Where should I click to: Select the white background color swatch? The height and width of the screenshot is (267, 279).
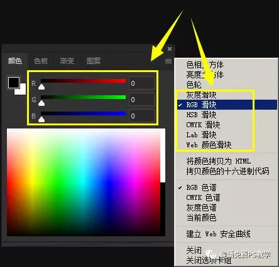[23, 91]
